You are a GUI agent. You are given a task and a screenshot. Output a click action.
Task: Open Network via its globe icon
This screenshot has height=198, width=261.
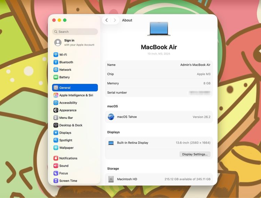pos(56,69)
